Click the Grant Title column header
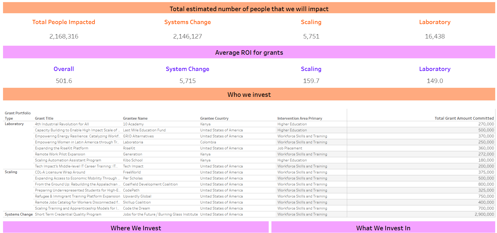Screen dimensions: 497x233 coord(44,118)
